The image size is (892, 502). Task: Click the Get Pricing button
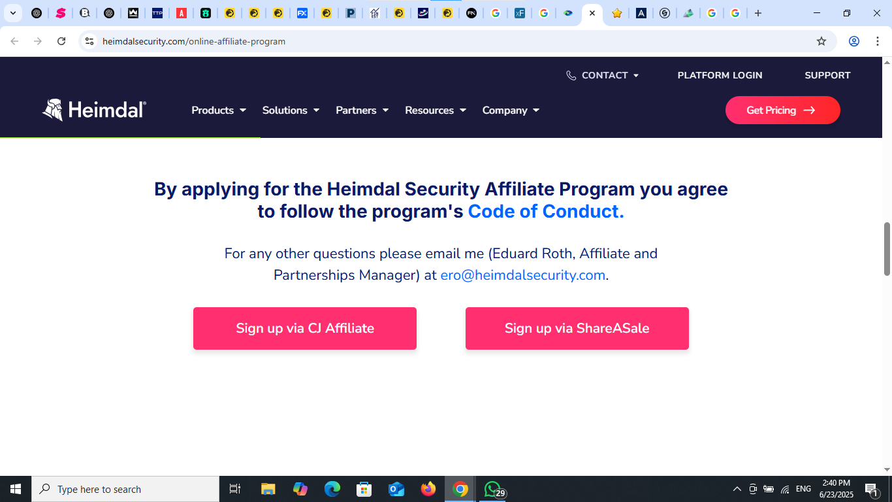(783, 110)
